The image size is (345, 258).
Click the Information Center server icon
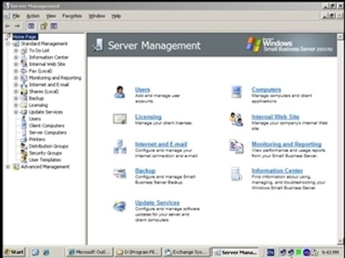[x=236, y=173]
